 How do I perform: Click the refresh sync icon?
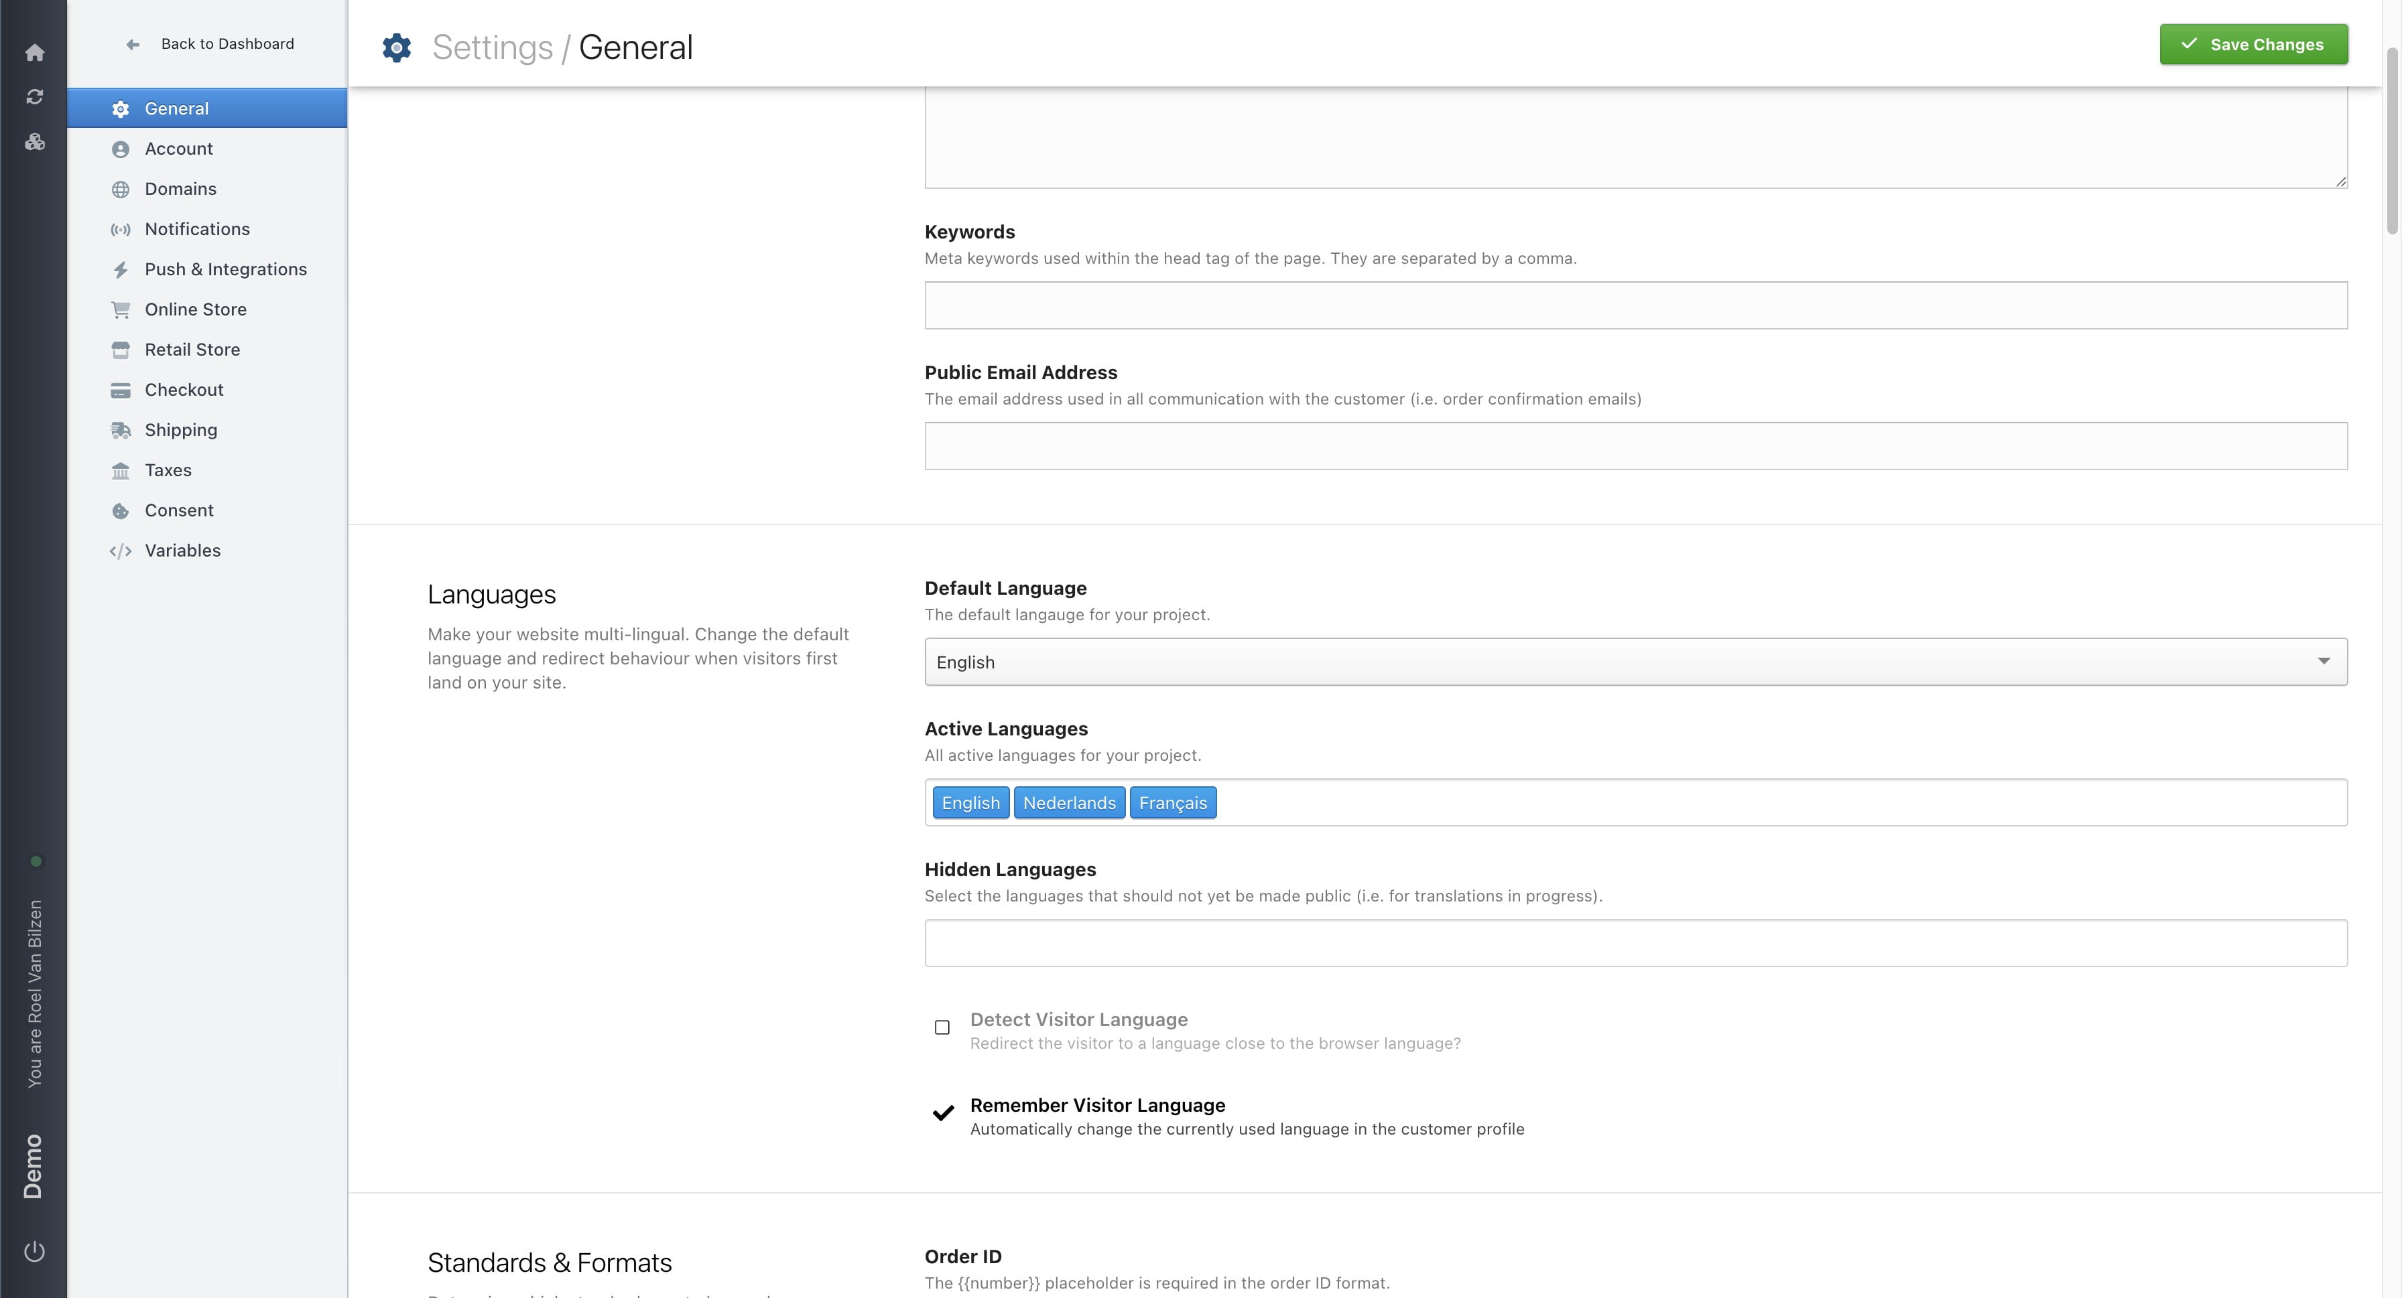click(x=34, y=97)
